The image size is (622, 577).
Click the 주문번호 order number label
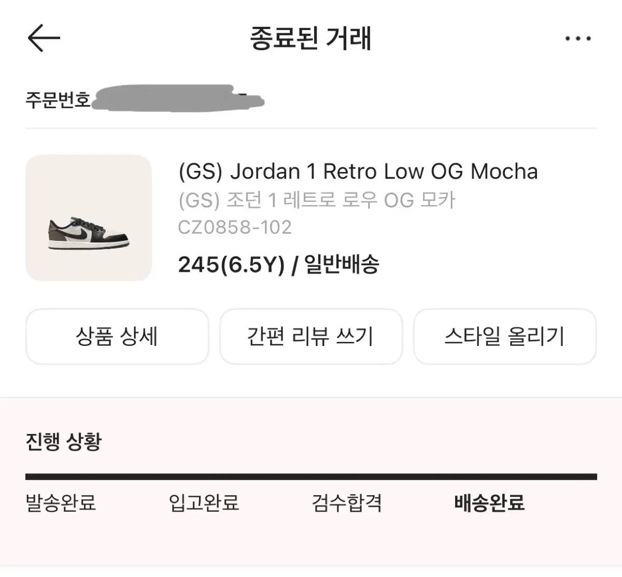tap(58, 99)
